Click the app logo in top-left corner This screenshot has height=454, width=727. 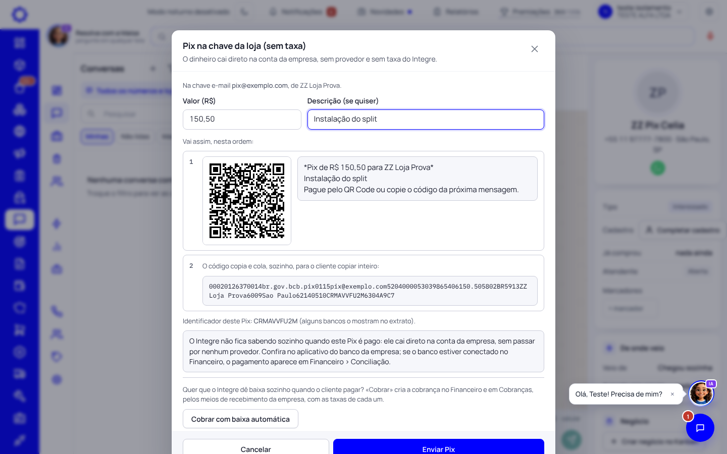click(20, 14)
